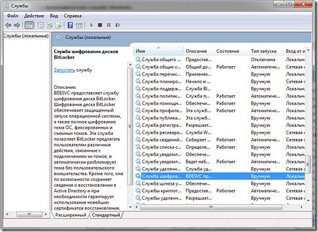Click the gear icon of Служба общего
Viewport: 318px width, 232px height.
click(x=138, y=59)
